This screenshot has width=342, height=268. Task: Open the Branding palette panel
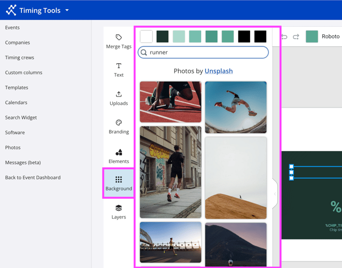click(118, 127)
